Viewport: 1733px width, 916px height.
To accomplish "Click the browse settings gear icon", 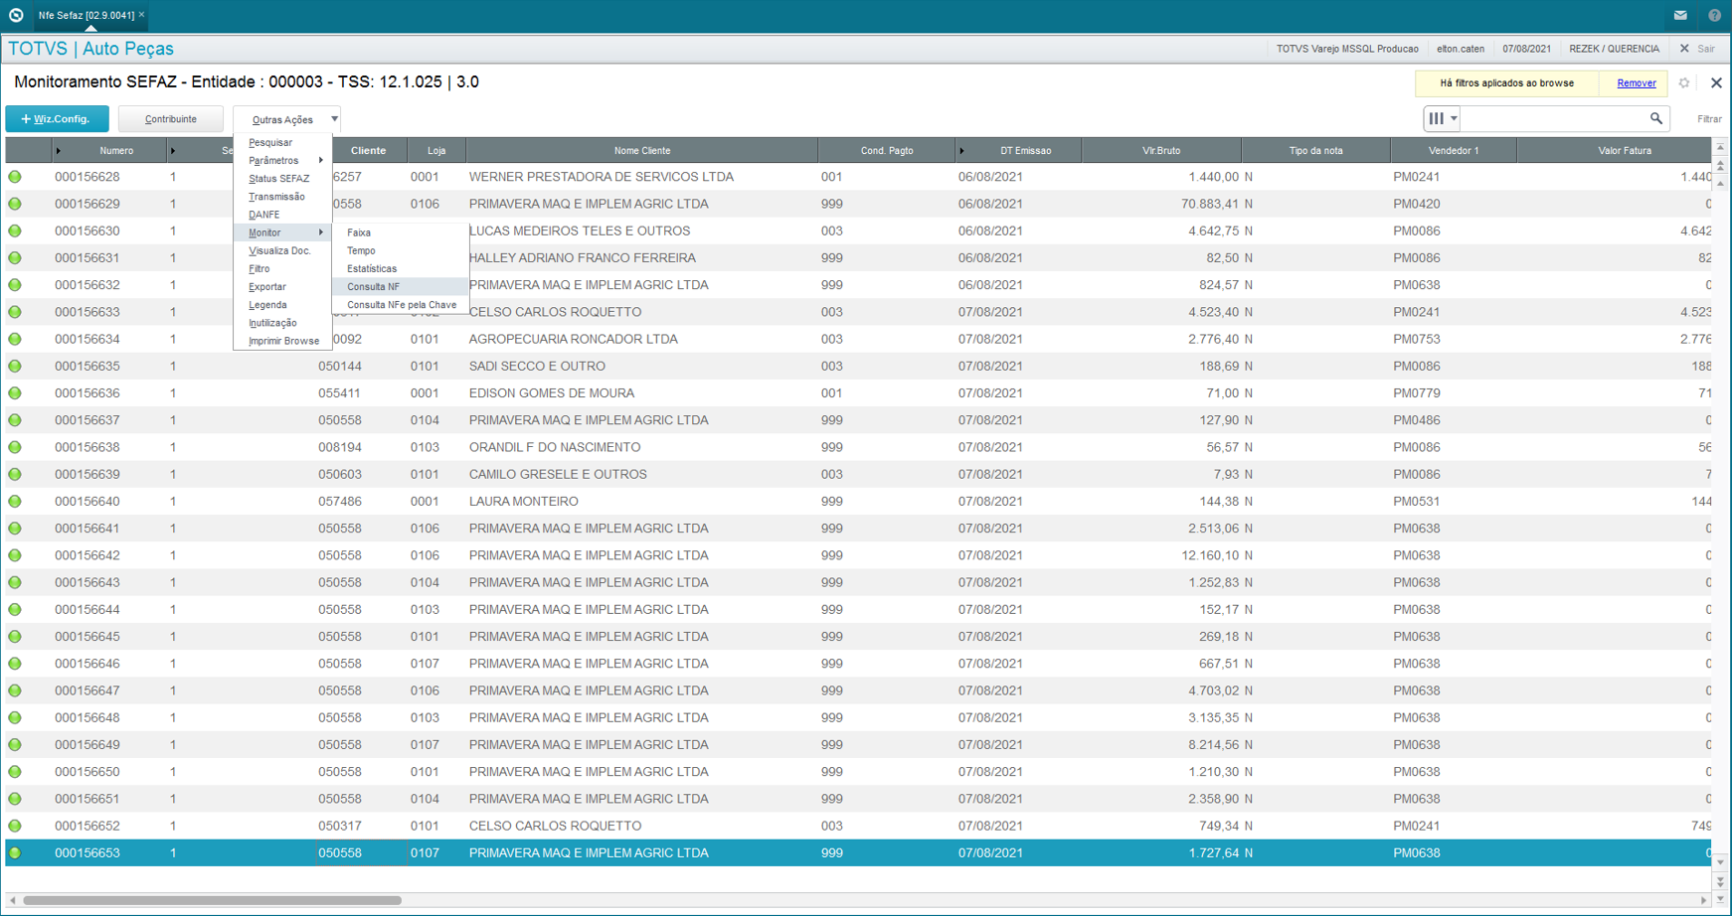I will point(1684,83).
